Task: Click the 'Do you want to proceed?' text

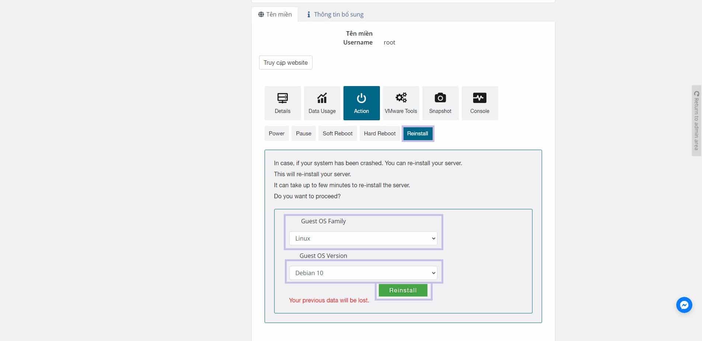Action: 307,196
